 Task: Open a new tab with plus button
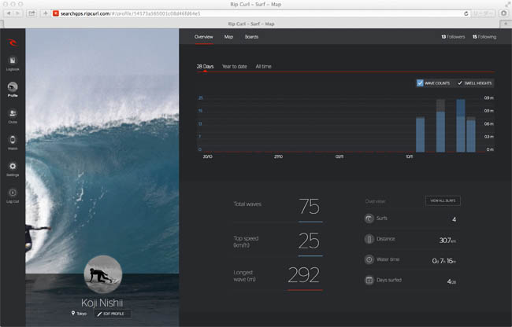tap(506, 24)
